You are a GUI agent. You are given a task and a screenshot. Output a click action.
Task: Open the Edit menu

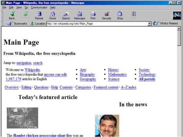click(11, 8)
